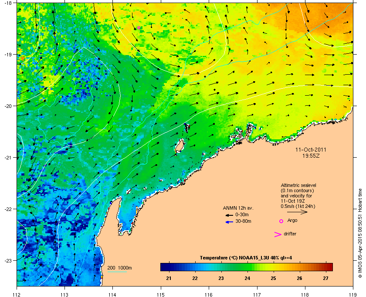This screenshot has width=366, height=297.
Task: Click the black 0-30m arrow in the legend
Action: [x=229, y=215]
